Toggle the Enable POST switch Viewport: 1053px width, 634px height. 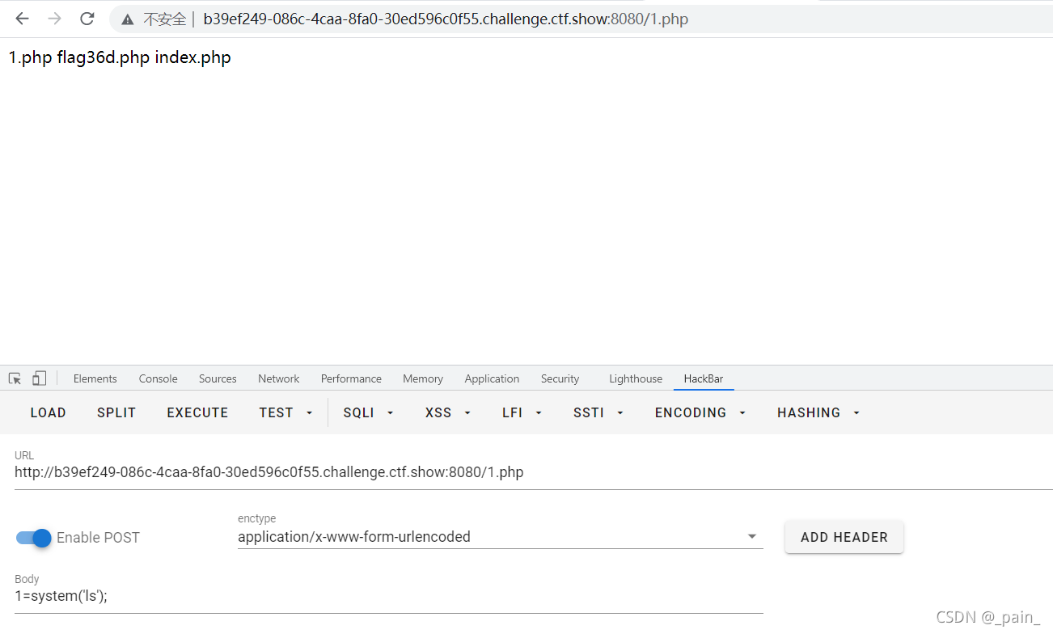(34, 538)
